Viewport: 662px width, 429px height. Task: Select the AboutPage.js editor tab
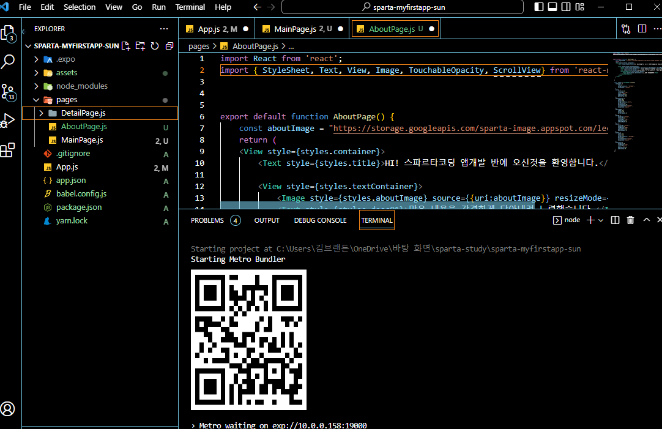point(396,29)
